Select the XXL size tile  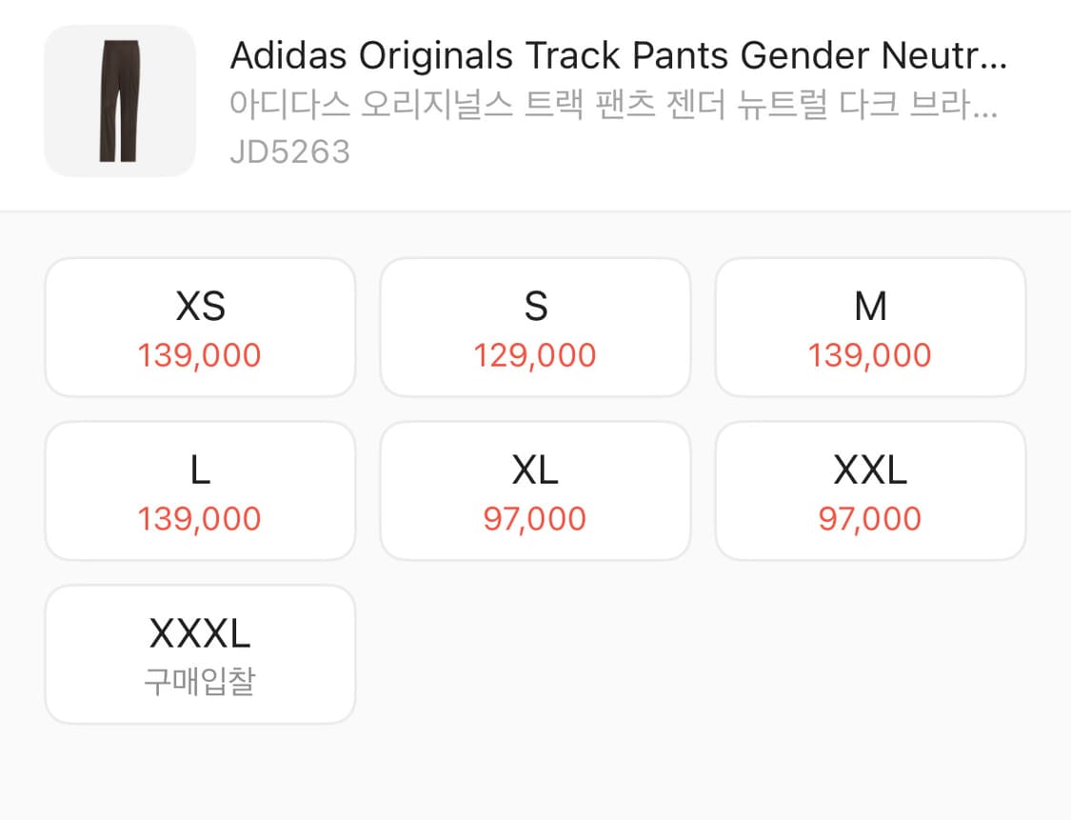click(870, 490)
